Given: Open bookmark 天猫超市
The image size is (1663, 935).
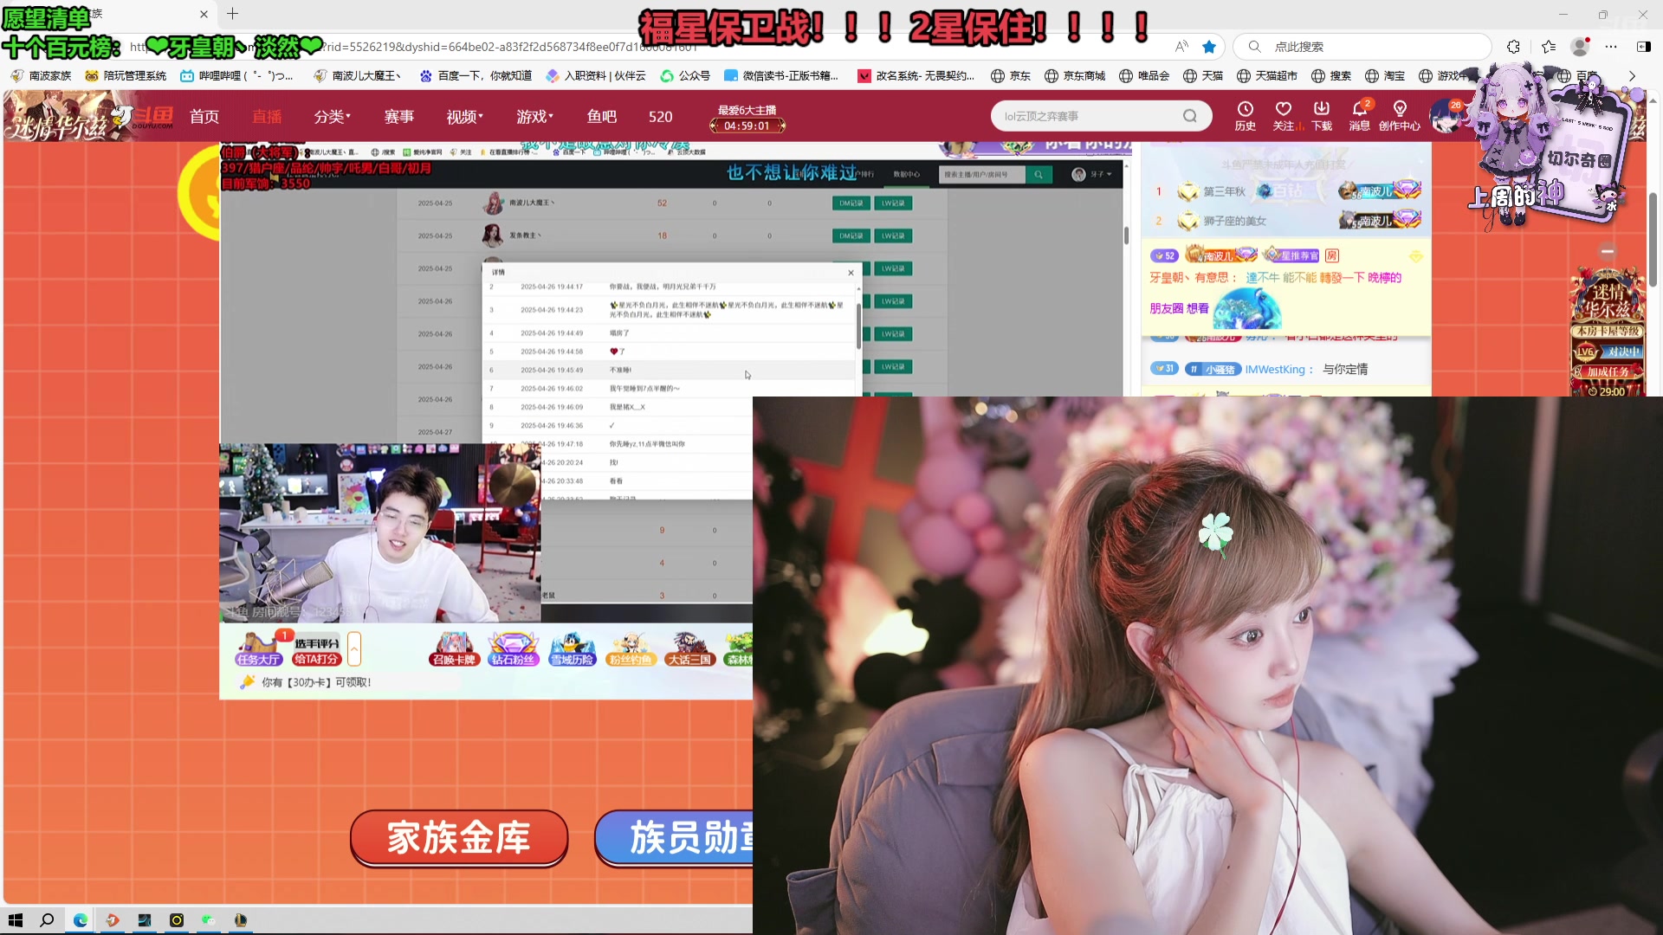Looking at the screenshot, I should tap(1266, 76).
